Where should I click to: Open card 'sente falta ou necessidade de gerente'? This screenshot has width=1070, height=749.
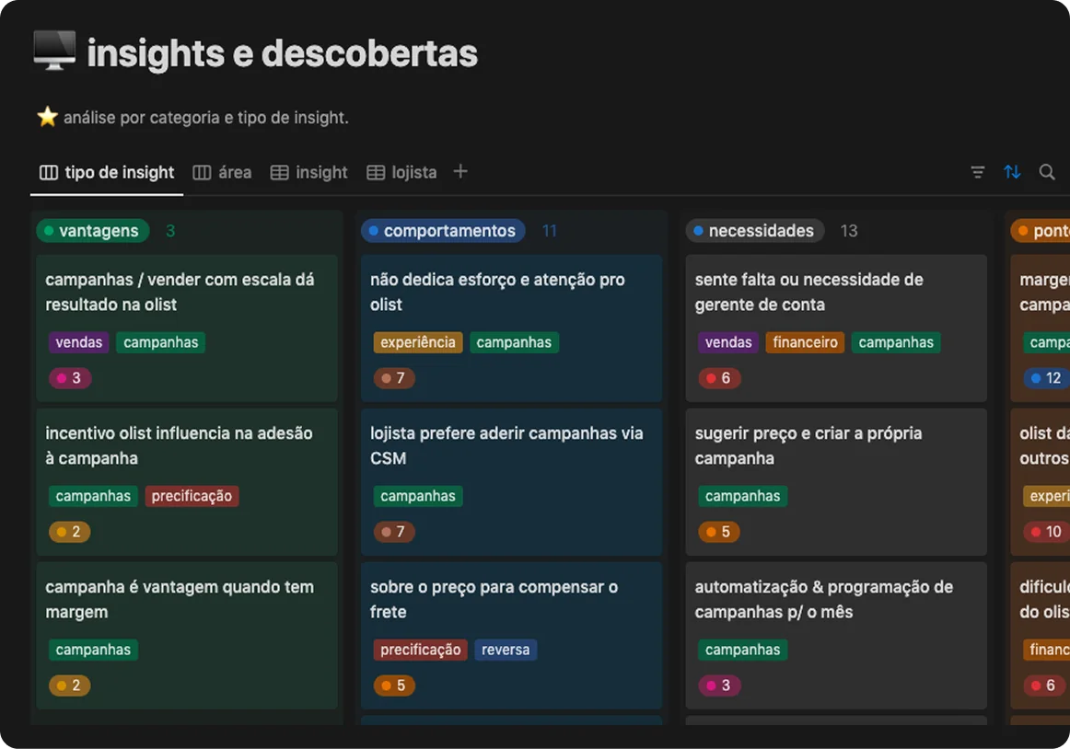[x=837, y=328]
